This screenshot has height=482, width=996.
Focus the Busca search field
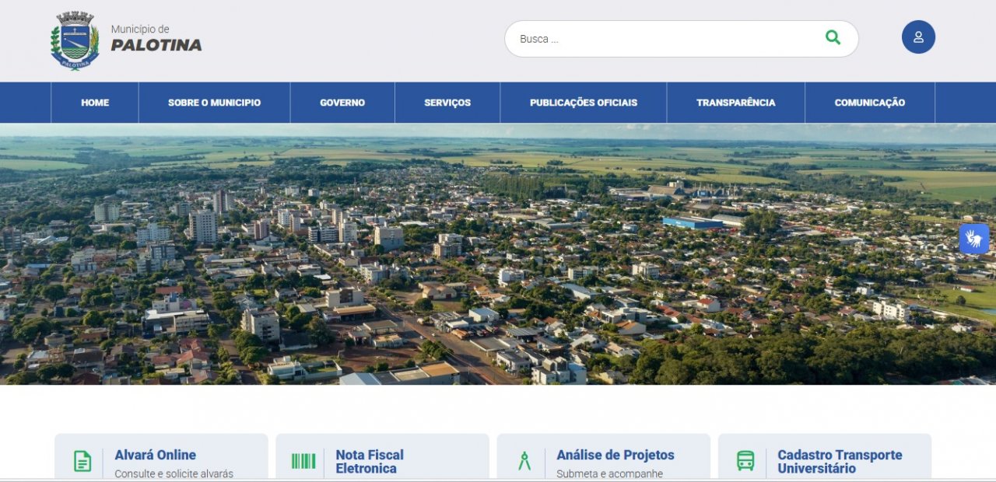click(x=661, y=39)
